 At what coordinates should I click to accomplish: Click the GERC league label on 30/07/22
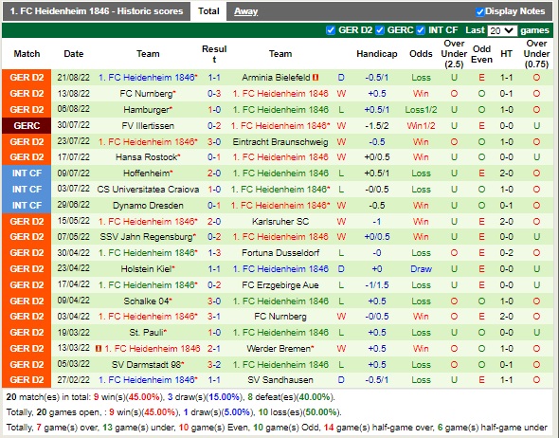(27, 125)
